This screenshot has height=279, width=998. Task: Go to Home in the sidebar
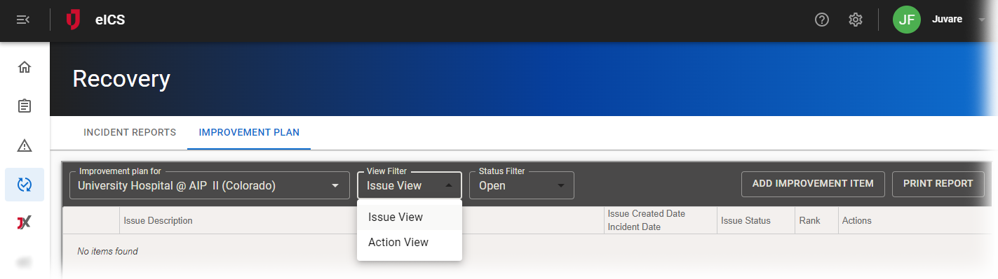[x=25, y=67]
